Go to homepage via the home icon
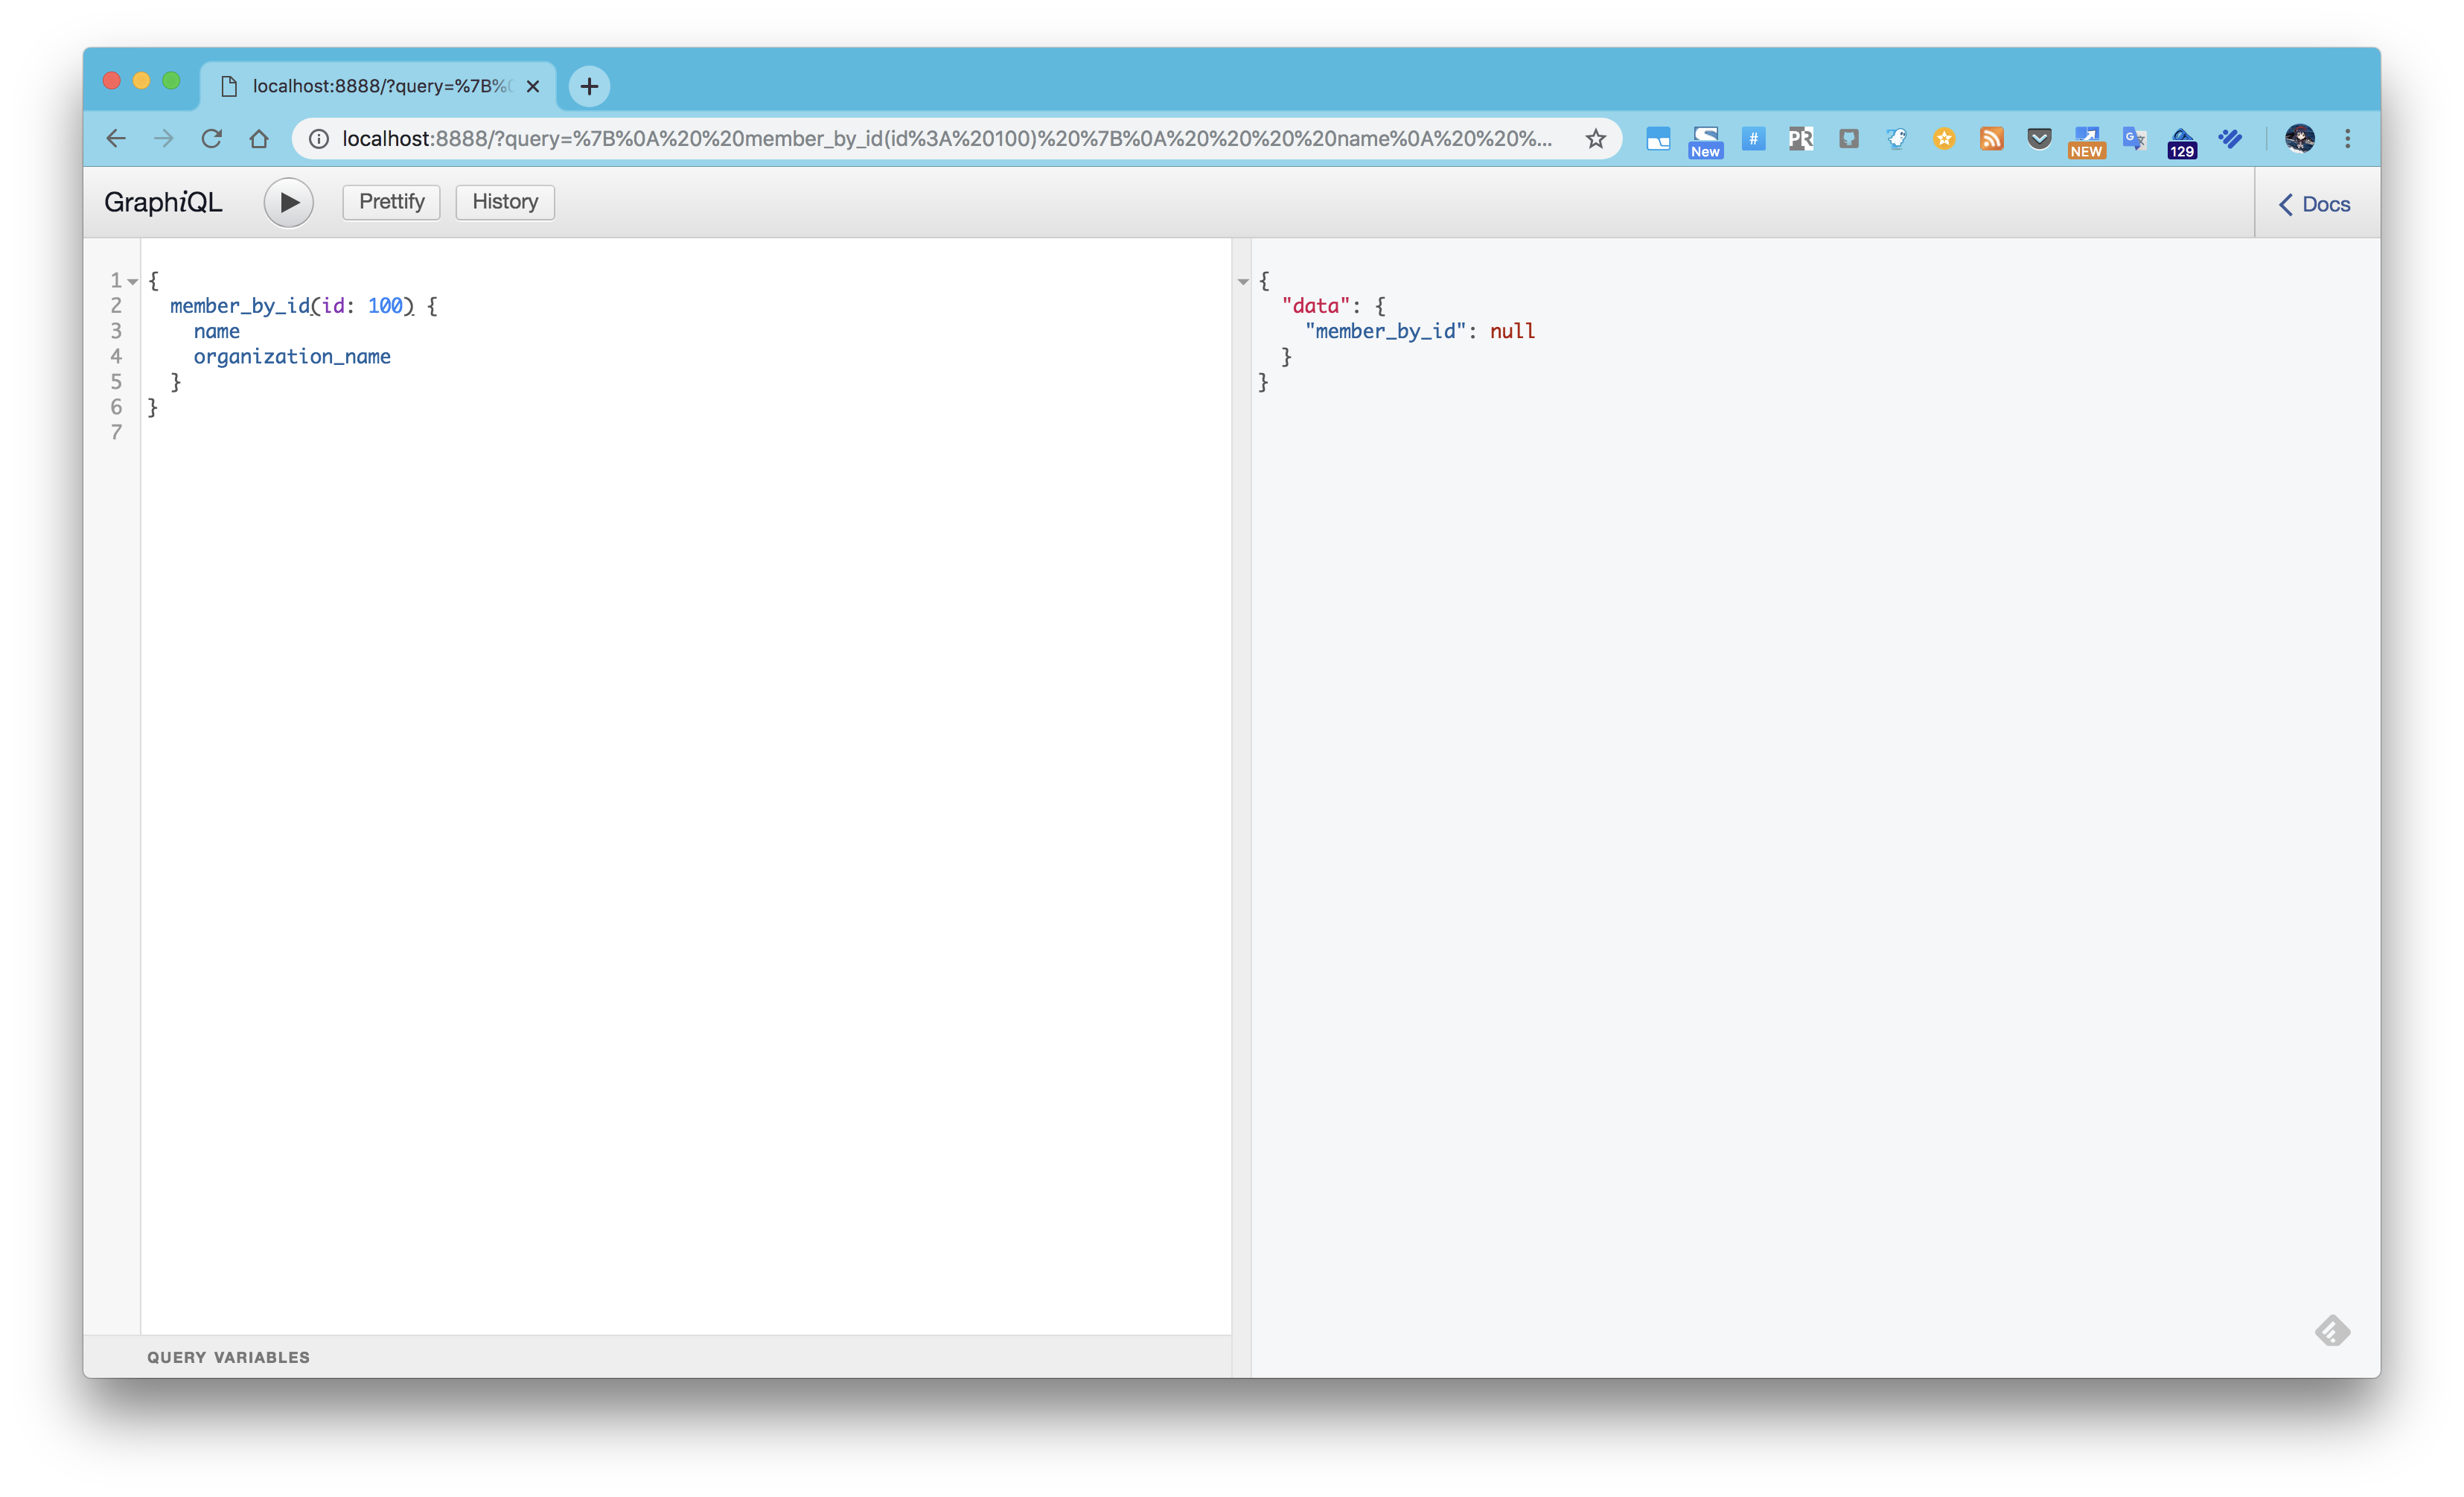 tap(259, 139)
